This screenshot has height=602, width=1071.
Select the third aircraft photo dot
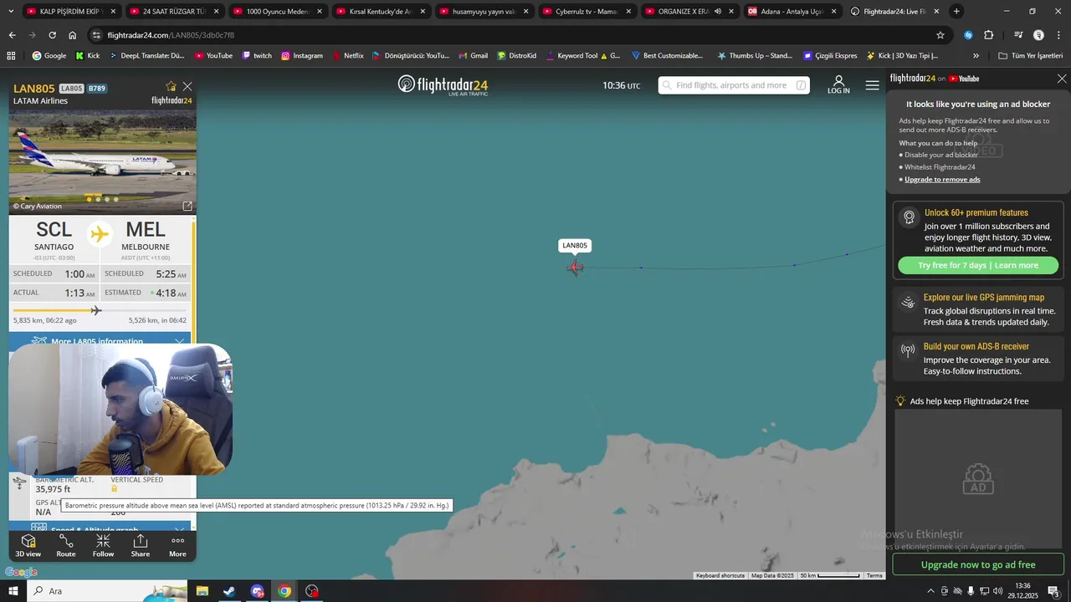(107, 200)
